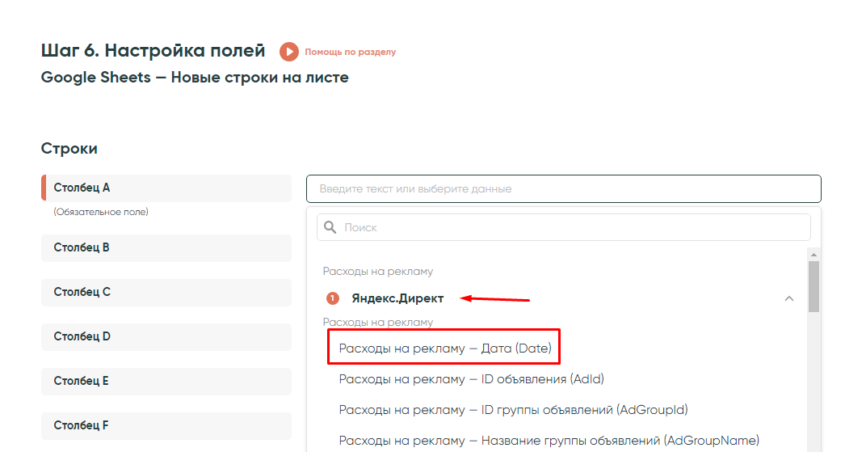Viewport: 845px width, 452px height.
Task: Select the Столбец A field
Action: pos(166,188)
